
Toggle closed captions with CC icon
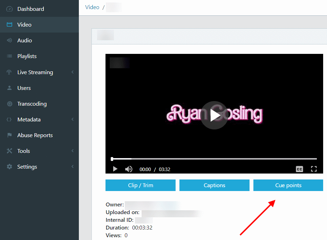click(299, 169)
